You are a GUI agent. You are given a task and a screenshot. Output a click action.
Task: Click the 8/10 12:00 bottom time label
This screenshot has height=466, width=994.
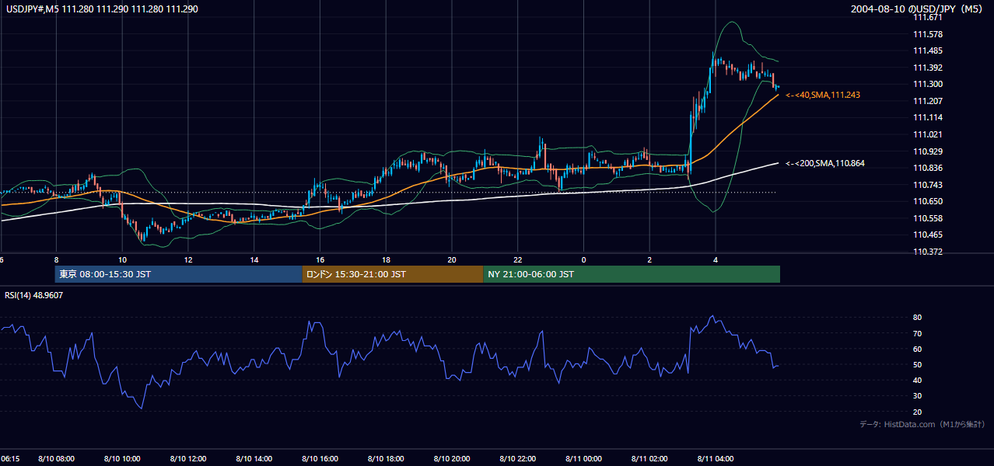188,459
